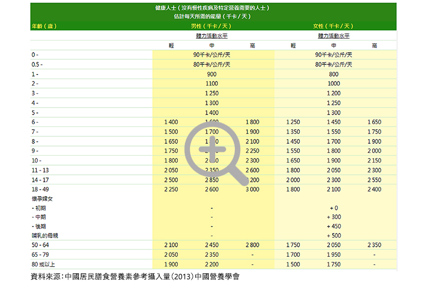Click the female '80千卡/公斤/天' cell

[334, 64]
